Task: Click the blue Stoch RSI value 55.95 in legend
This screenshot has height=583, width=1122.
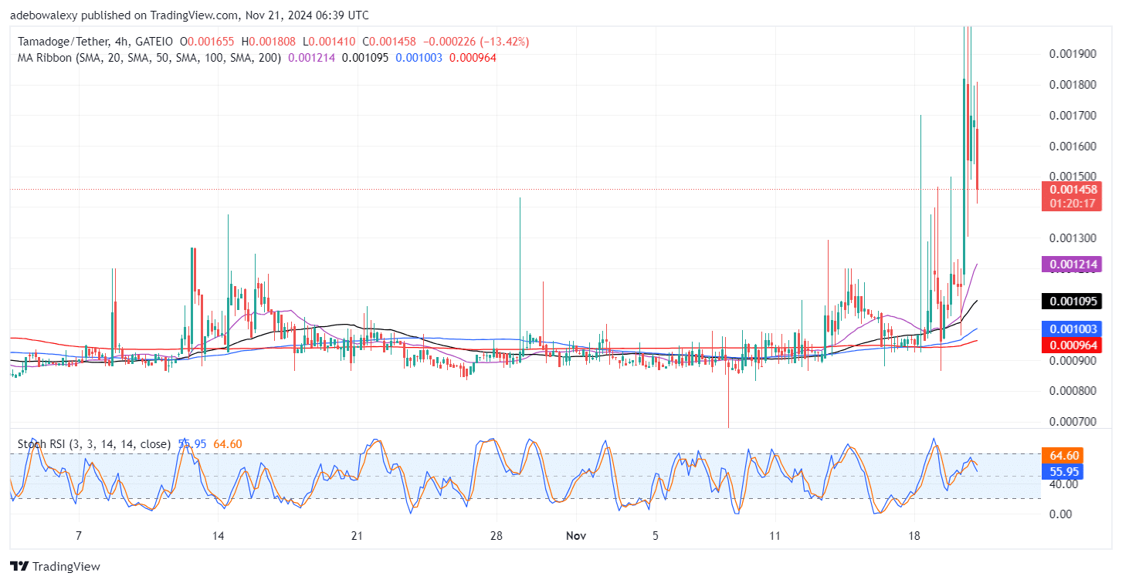Action: 191,444
